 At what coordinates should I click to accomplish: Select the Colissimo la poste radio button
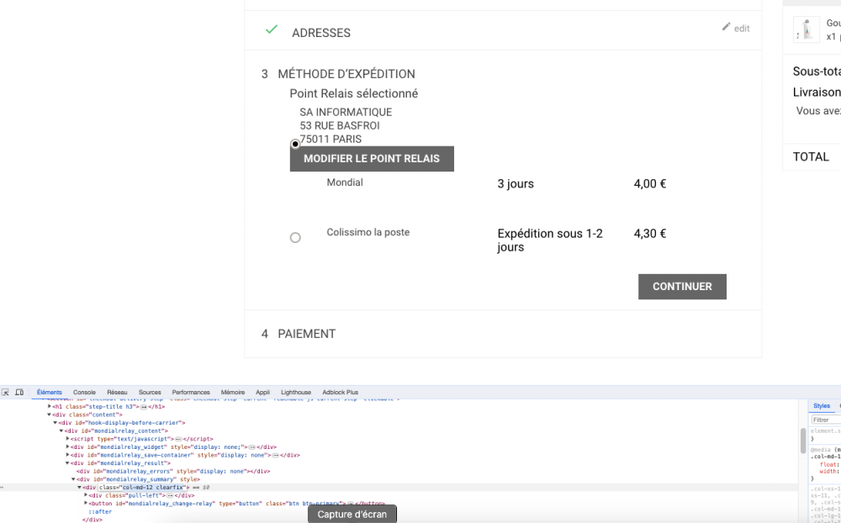295,238
